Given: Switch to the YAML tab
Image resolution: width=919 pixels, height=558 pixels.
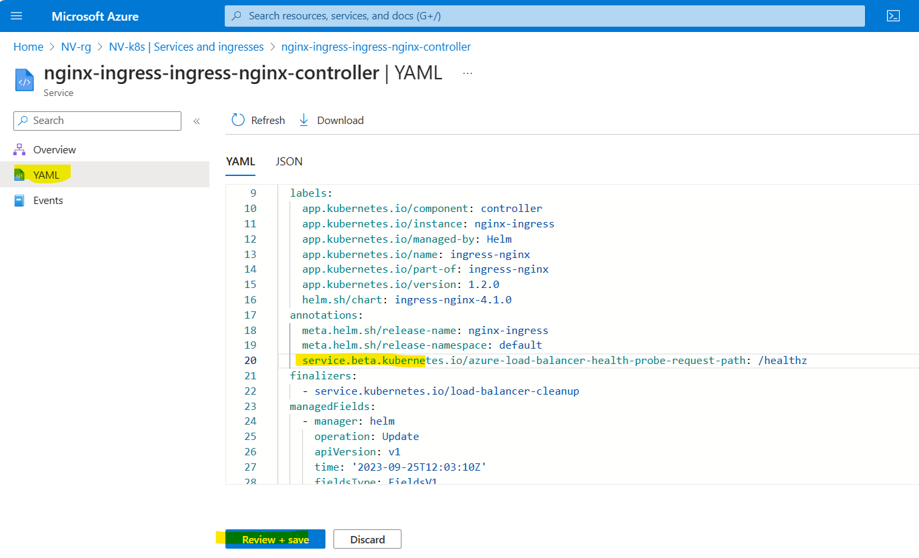Looking at the screenshot, I should tap(240, 161).
